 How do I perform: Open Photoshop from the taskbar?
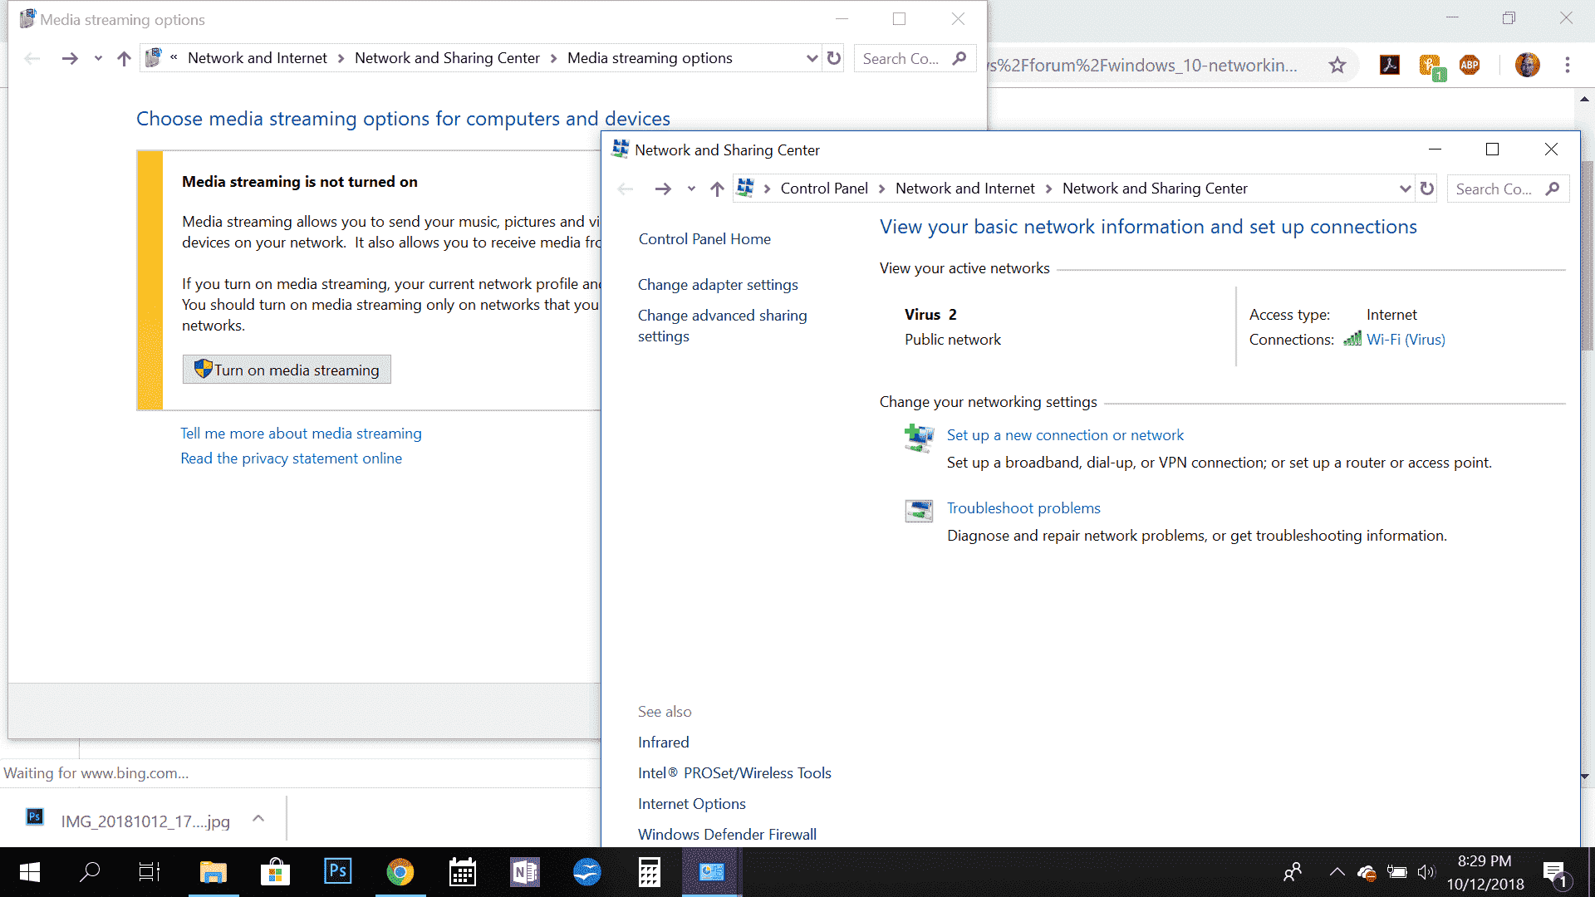pos(337,871)
